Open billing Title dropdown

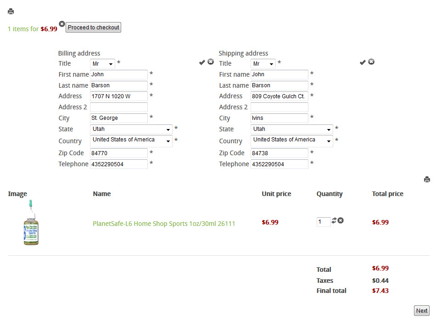tap(102, 64)
